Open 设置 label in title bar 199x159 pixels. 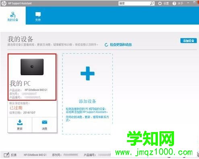tap(166, 4)
